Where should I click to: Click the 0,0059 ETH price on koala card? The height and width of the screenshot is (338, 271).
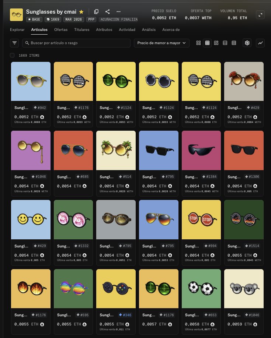pyautogui.click(x=239, y=324)
